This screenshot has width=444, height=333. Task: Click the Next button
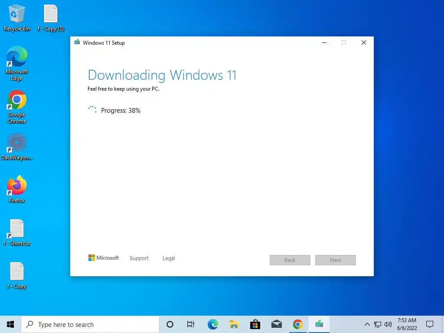336,260
